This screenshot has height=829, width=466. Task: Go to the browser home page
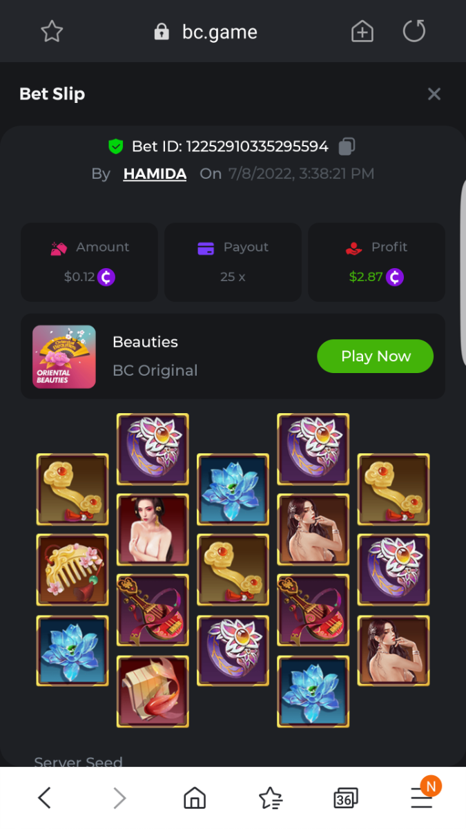[x=195, y=799]
